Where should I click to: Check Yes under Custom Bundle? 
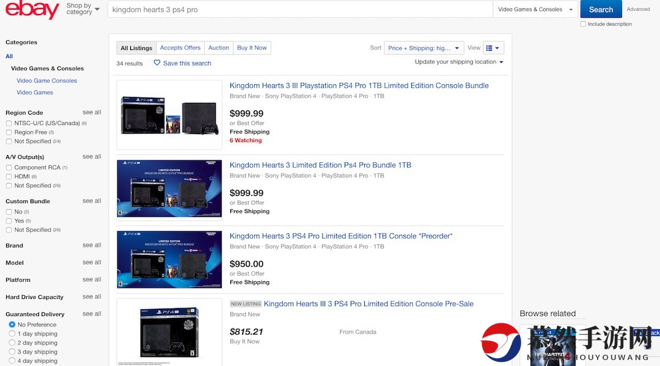click(x=9, y=221)
